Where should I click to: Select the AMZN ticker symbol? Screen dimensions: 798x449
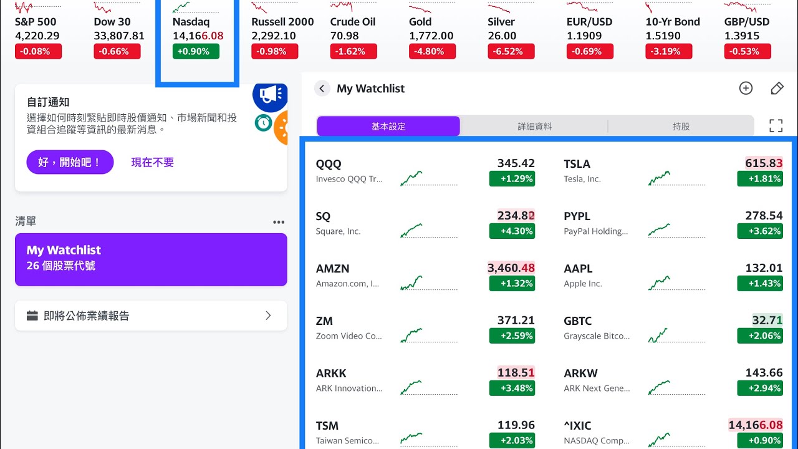pos(332,269)
